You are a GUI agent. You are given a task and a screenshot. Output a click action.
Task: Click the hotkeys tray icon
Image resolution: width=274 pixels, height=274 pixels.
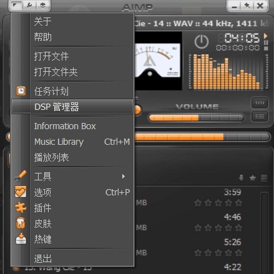(x=21, y=238)
